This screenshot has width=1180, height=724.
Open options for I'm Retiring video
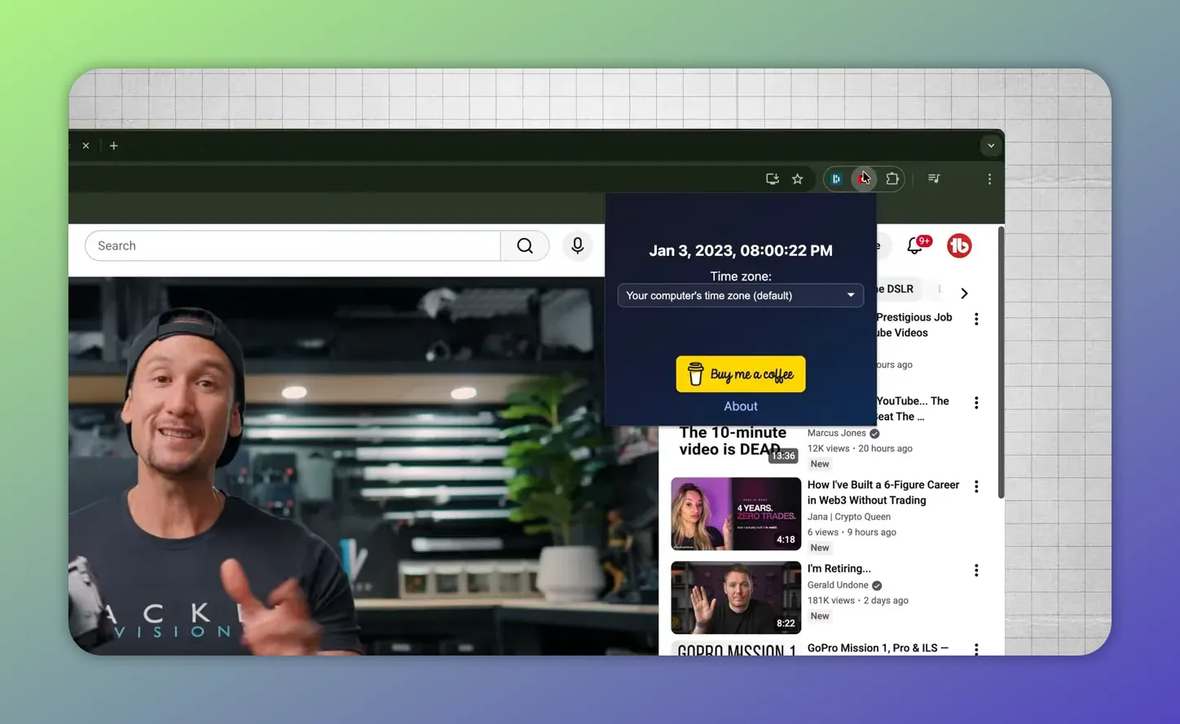click(976, 571)
